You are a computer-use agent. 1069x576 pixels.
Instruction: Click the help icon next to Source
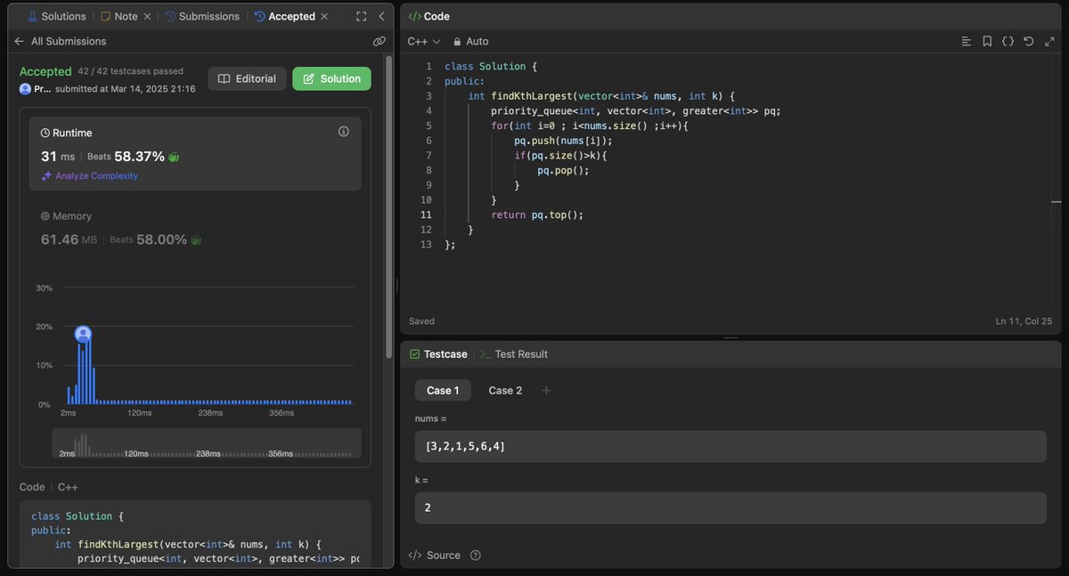coord(476,556)
